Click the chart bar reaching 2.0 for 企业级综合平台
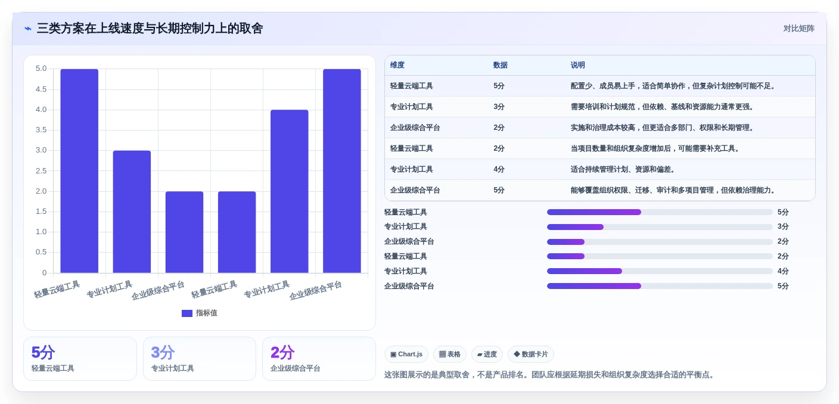The image size is (839, 404). (x=184, y=232)
